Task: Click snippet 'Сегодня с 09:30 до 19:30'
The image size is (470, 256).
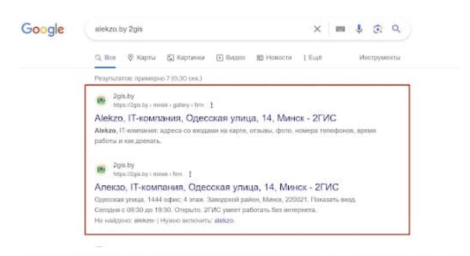Action: 133,210
